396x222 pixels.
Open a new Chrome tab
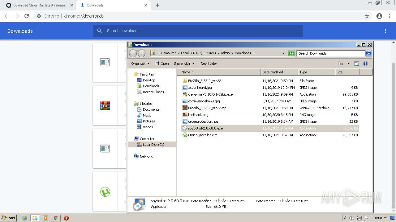tap(157, 5)
